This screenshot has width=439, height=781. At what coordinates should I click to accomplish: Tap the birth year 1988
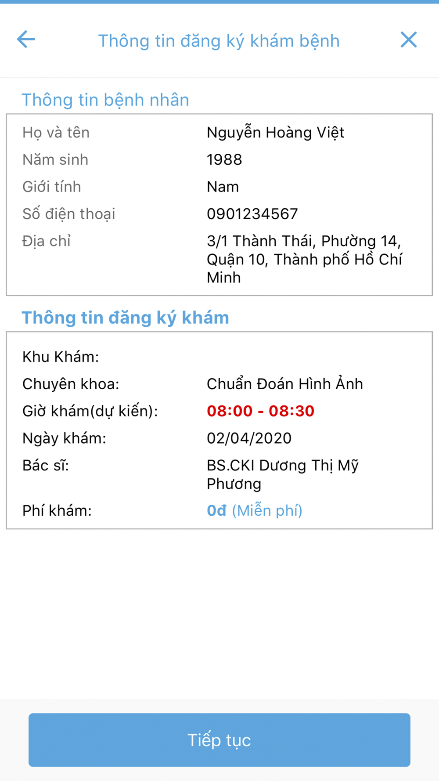[224, 160]
